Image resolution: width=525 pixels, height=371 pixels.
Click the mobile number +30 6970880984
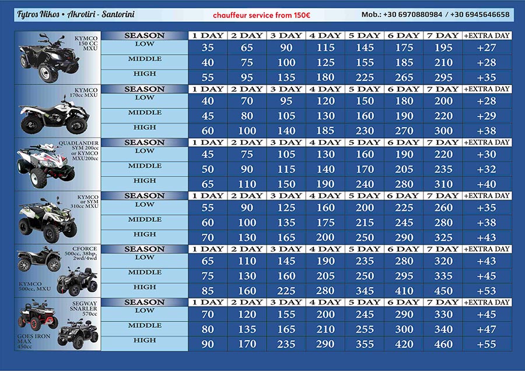coord(415,15)
